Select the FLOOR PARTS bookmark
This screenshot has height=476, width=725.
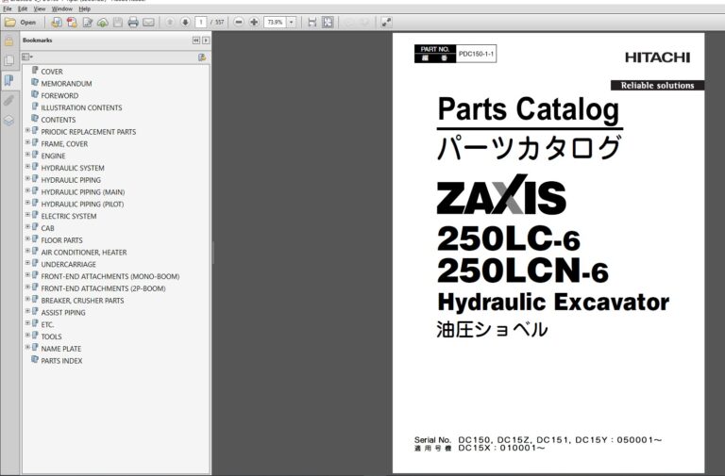(x=61, y=240)
